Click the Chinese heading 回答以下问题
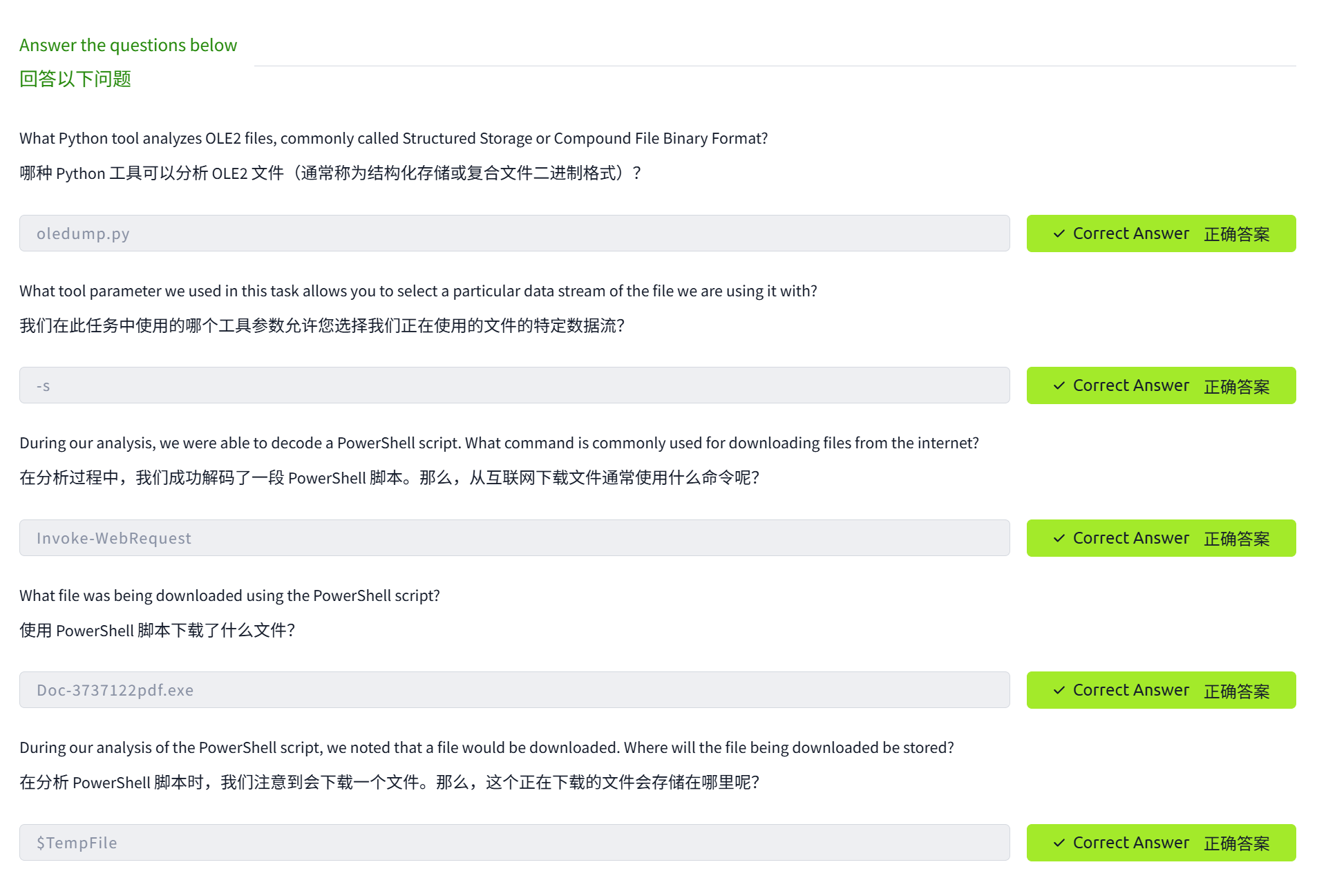The image size is (1317, 869). click(75, 79)
